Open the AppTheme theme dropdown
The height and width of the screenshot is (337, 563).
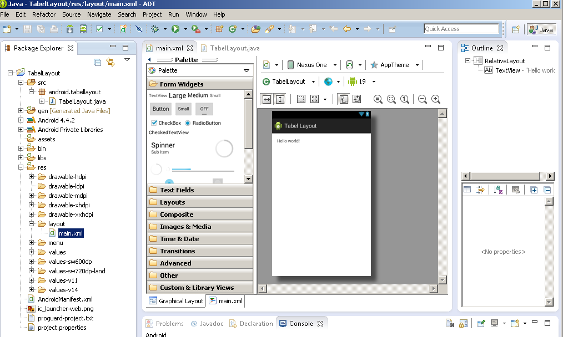pos(394,65)
